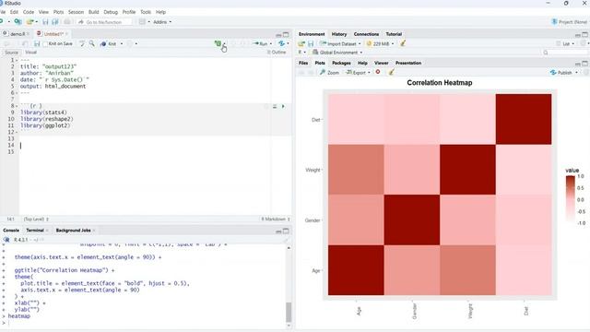Click the Rmd document settings gear icon
590x332 pixels.
pyautogui.click(x=129, y=44)
